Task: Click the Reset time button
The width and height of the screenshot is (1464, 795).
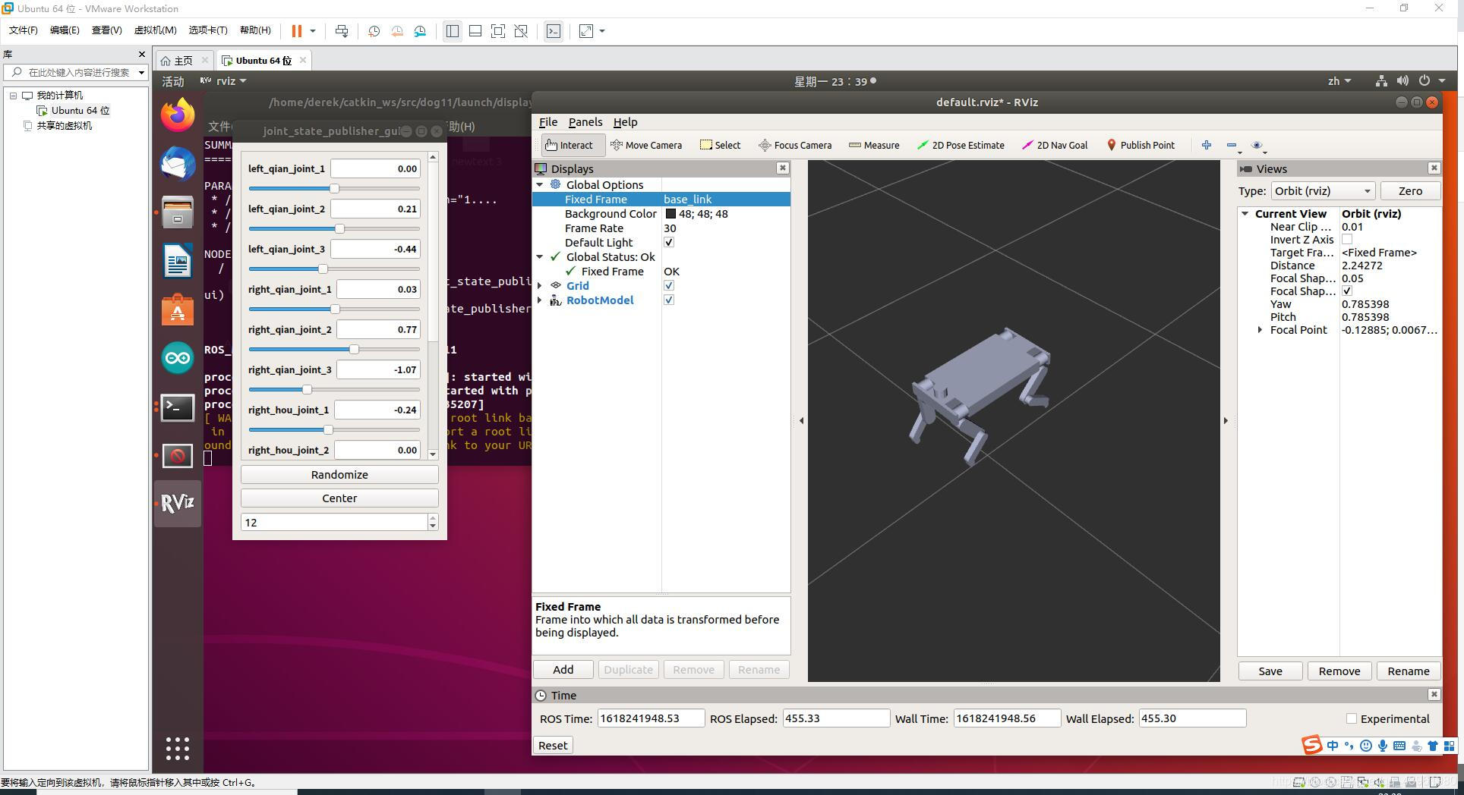Action: point(553,746)
